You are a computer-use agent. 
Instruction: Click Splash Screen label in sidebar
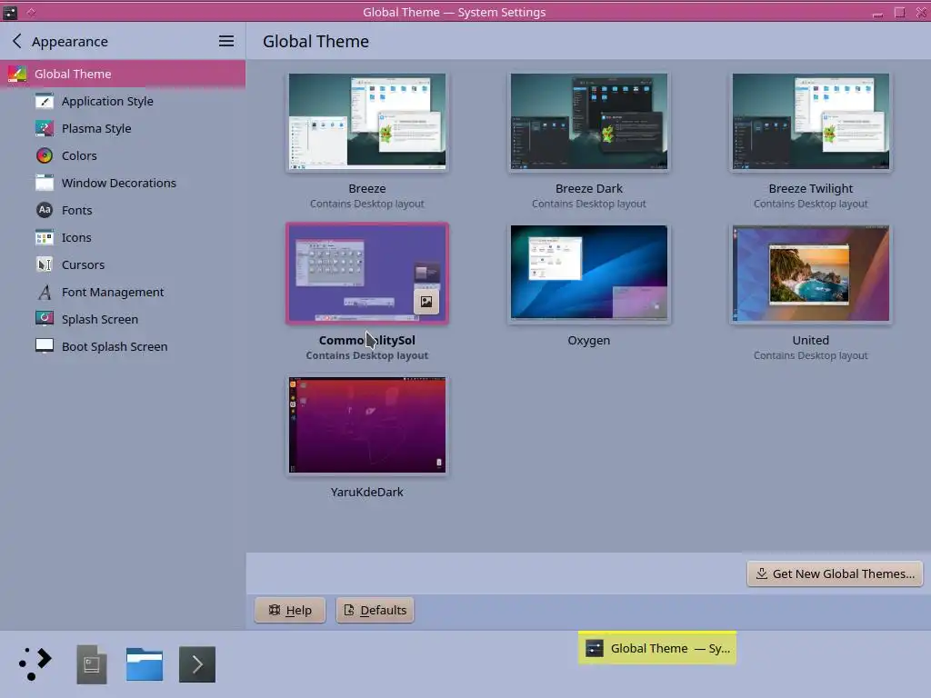point(100,319)
